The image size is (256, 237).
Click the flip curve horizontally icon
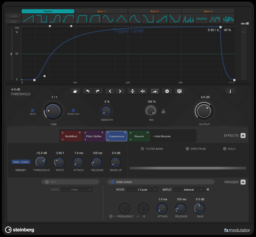(143, 91)
